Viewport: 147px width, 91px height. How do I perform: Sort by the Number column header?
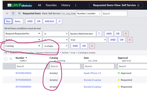pyautogui.click(x=20, y=58)
